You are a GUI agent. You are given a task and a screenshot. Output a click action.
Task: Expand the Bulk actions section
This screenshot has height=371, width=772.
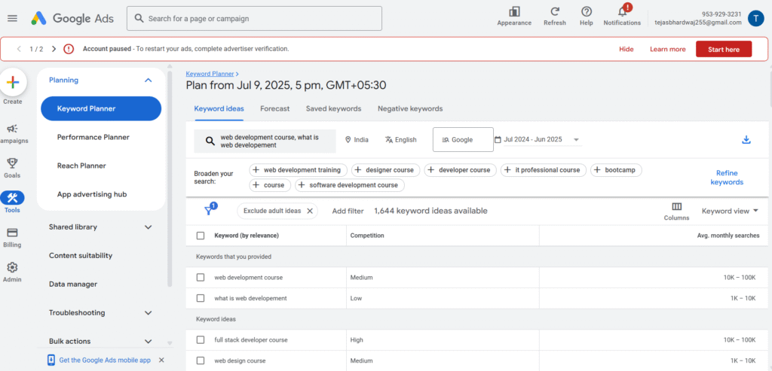tap(149, 341)
